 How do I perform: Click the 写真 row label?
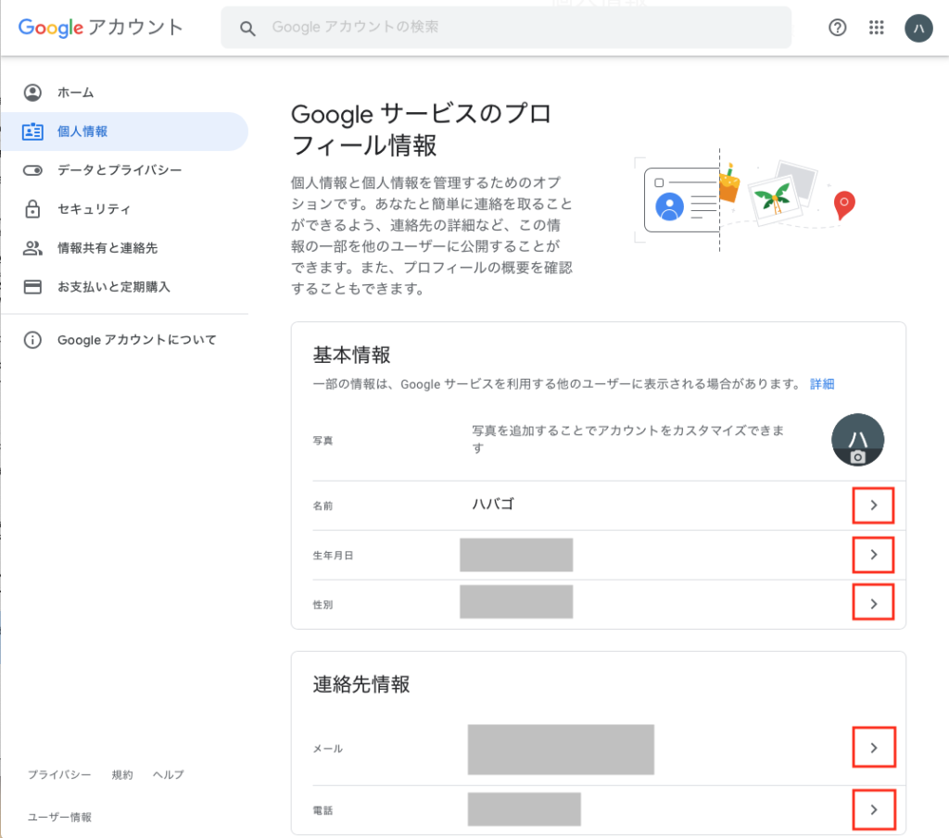(323, 440)
